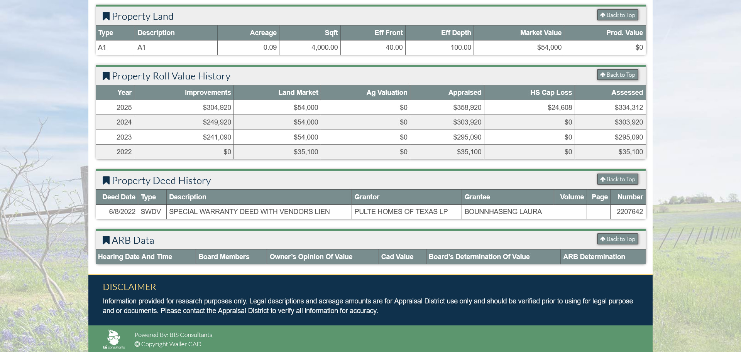Viewport: 741px width, 352px height.
Task: Click the Grantor column header
Action: click(x=407, y=197)
